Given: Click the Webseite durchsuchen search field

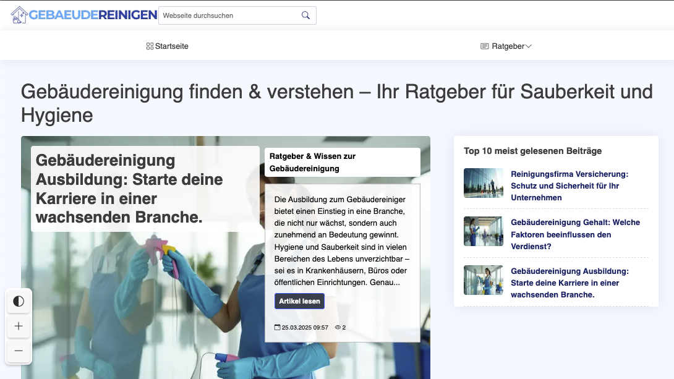Looking at the screenshot, I should (x=229, y=15).
